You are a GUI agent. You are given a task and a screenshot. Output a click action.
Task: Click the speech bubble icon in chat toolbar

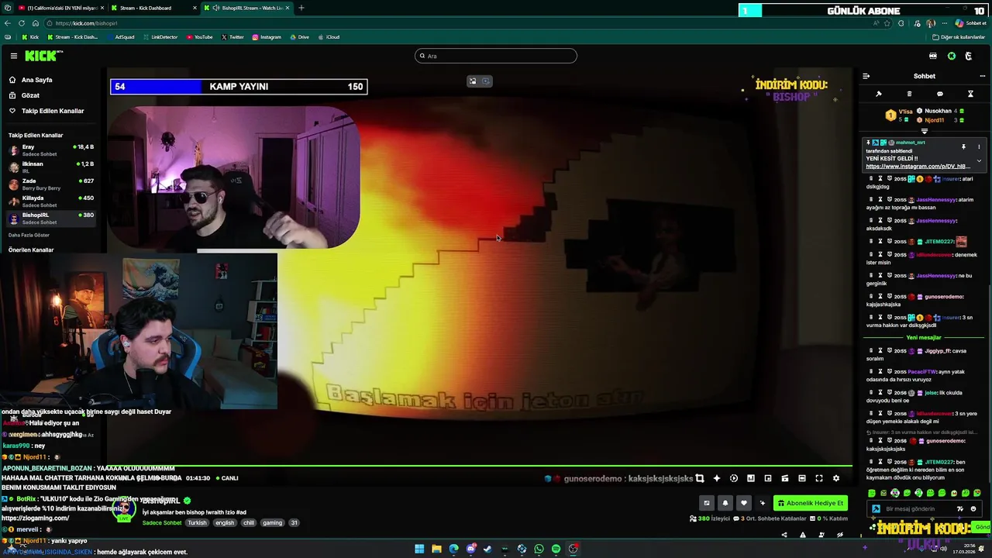click(x=940, y=94)
